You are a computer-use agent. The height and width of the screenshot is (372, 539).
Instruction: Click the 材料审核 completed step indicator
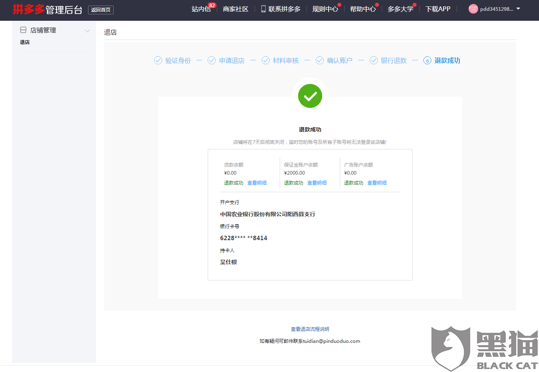pos(266,60)
